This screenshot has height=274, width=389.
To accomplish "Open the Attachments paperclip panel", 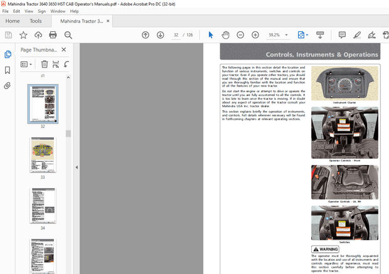I will coord(8,85).
